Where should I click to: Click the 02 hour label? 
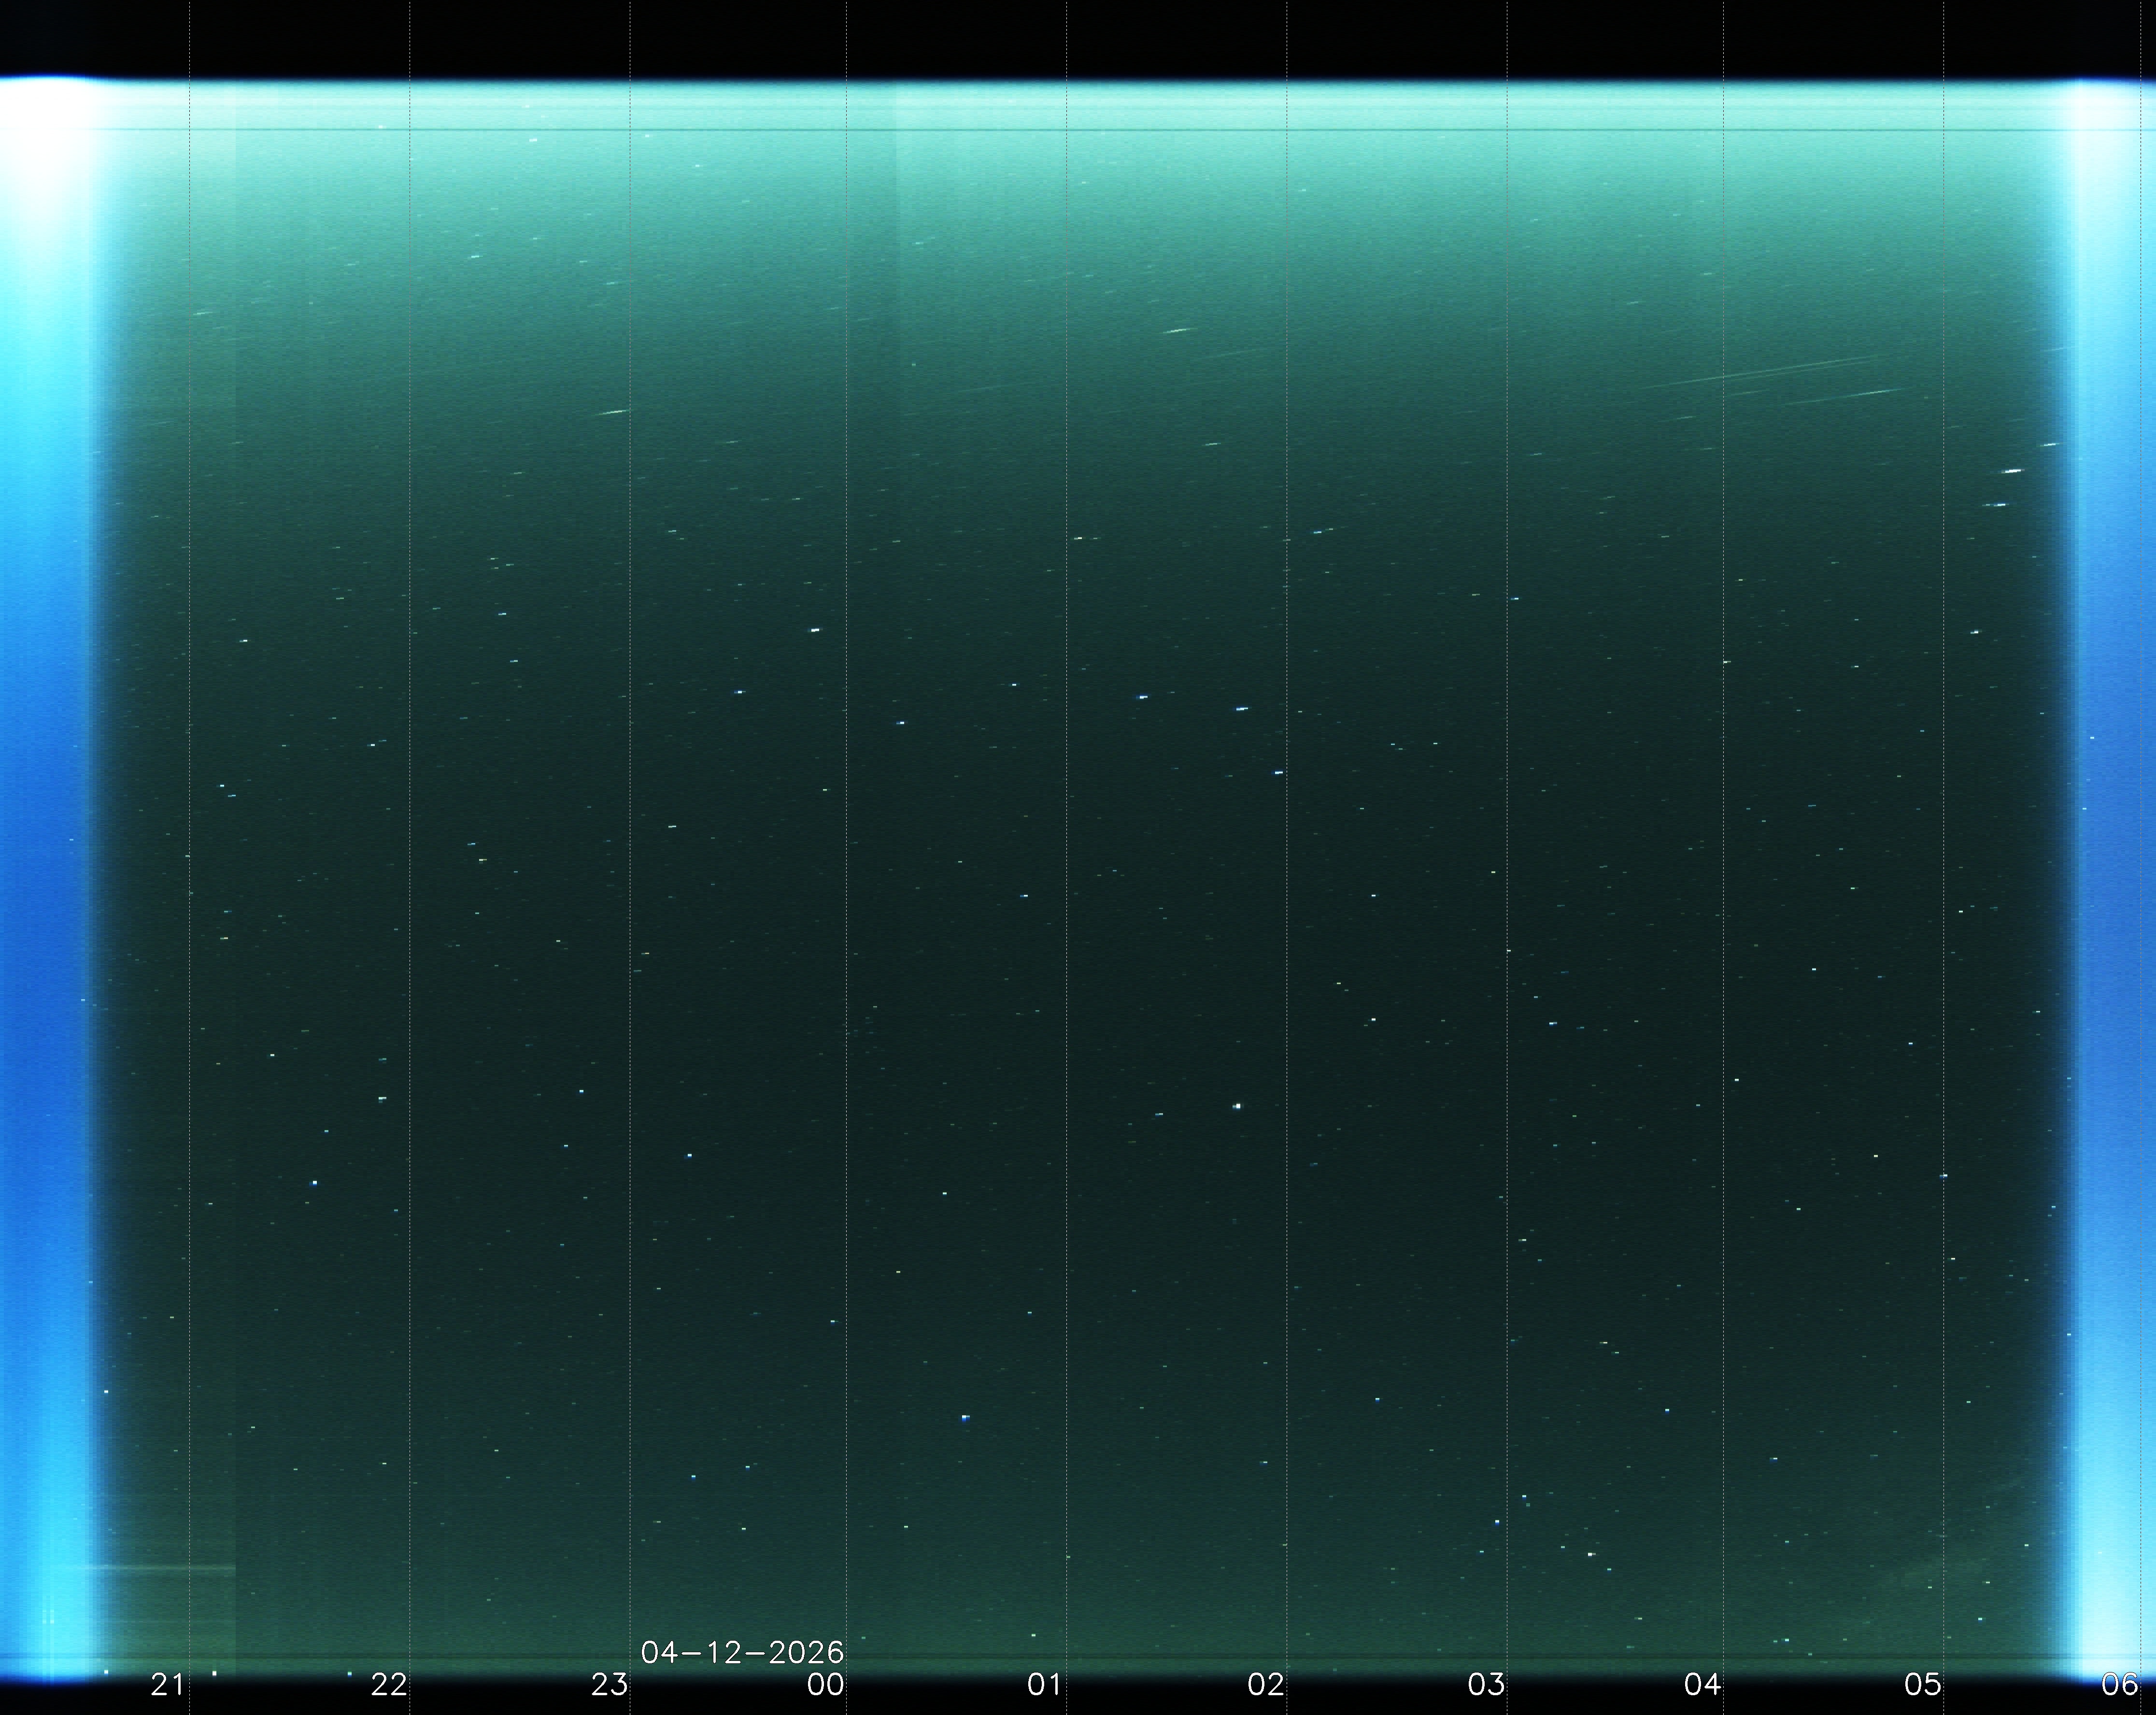point(1265,1685)
